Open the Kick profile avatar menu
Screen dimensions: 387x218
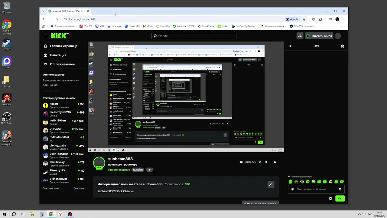(x=338, y=36)
